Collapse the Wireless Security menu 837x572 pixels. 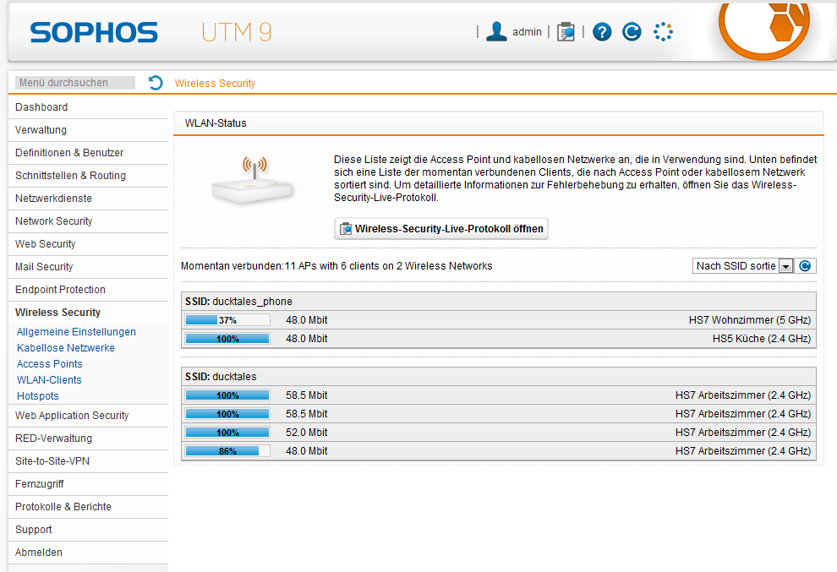coord(88,313)
